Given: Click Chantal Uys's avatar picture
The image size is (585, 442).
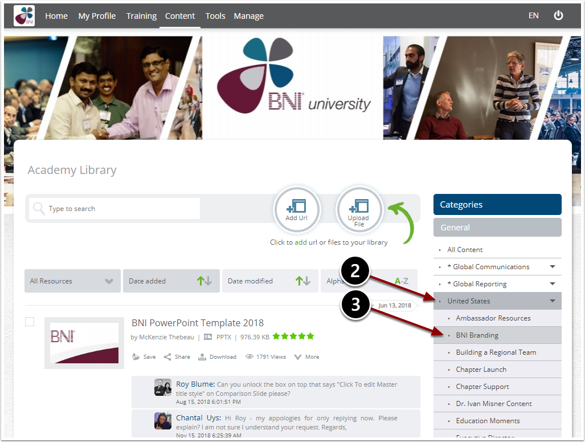Looking at the screenshot, I should [x=163, y=421].
